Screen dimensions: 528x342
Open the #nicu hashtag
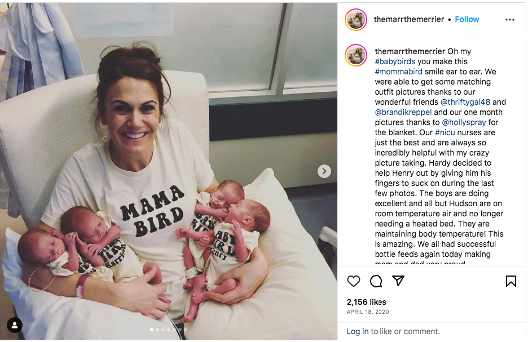pos(445,132)
